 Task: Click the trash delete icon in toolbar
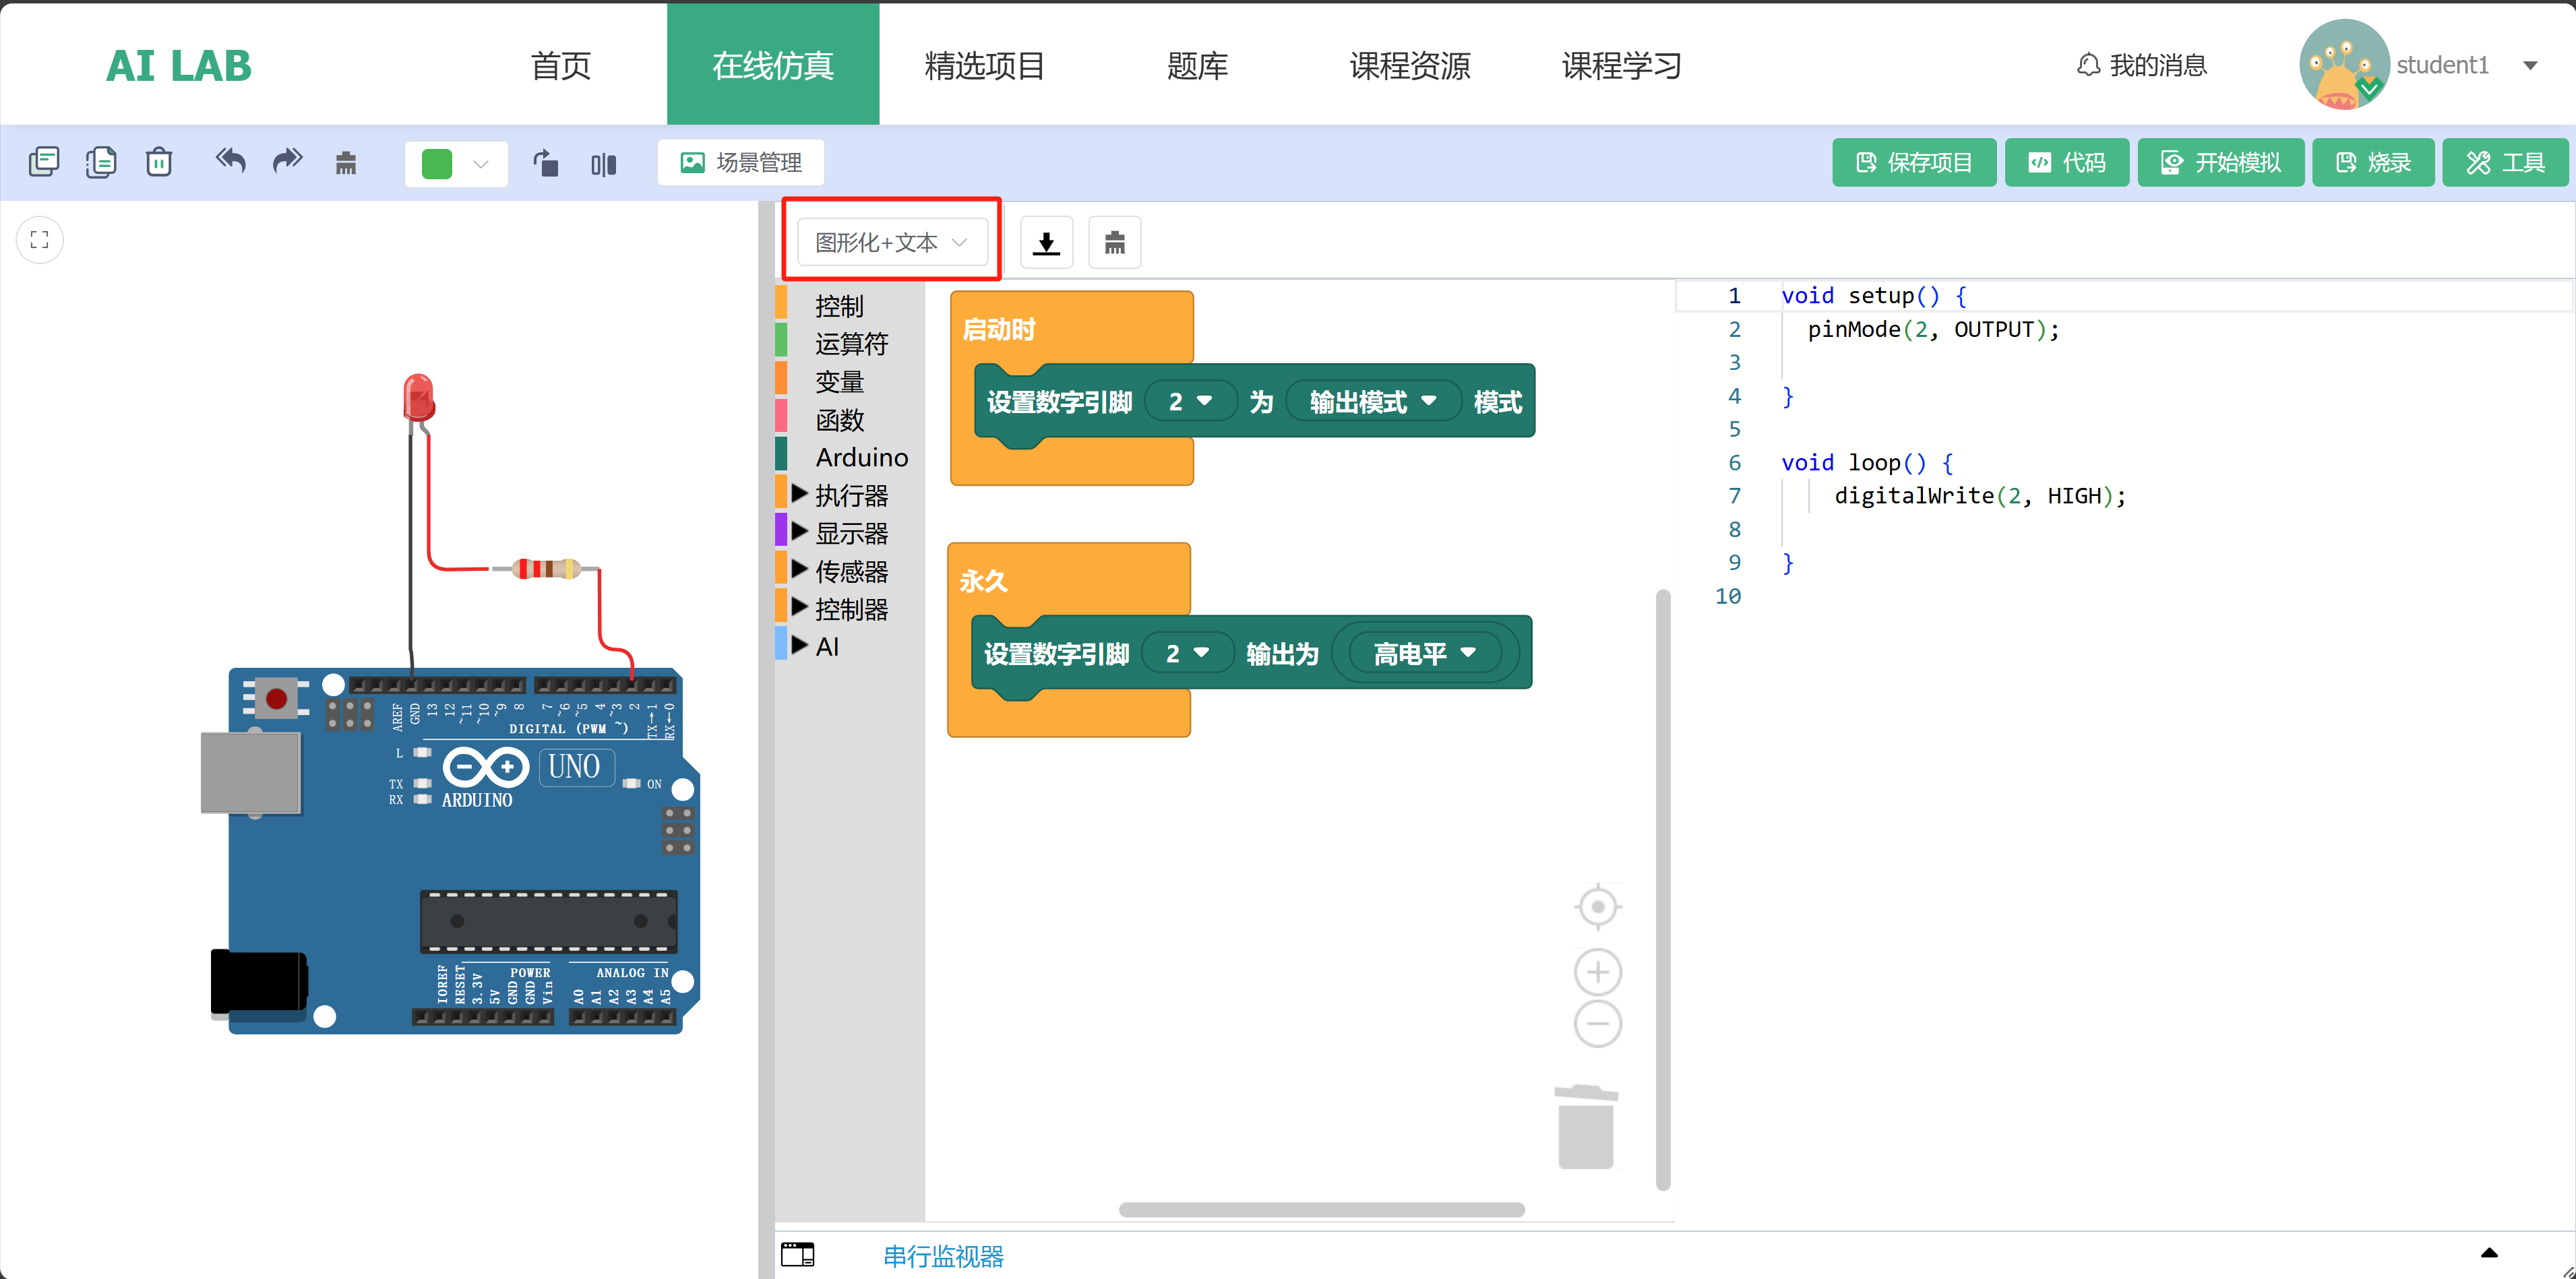pos(159,161)
